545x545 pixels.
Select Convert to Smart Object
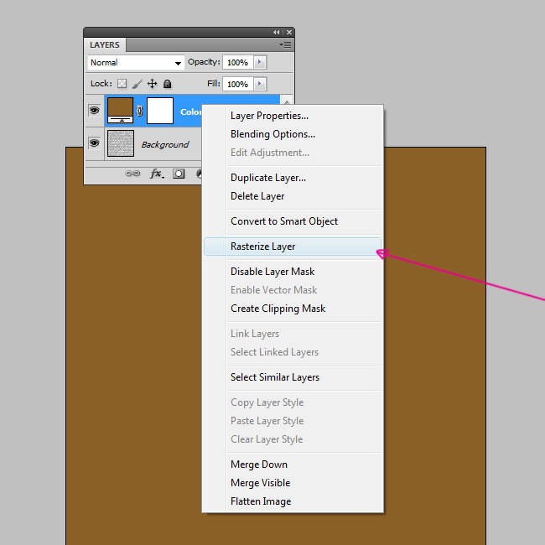coord(284,221)
